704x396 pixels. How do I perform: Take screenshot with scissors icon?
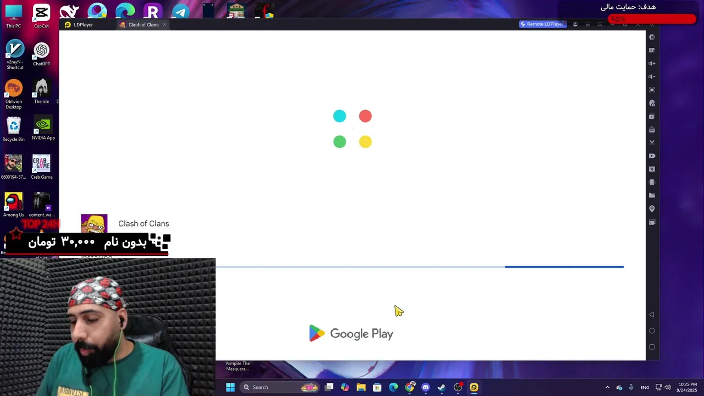tap(652, 142)
